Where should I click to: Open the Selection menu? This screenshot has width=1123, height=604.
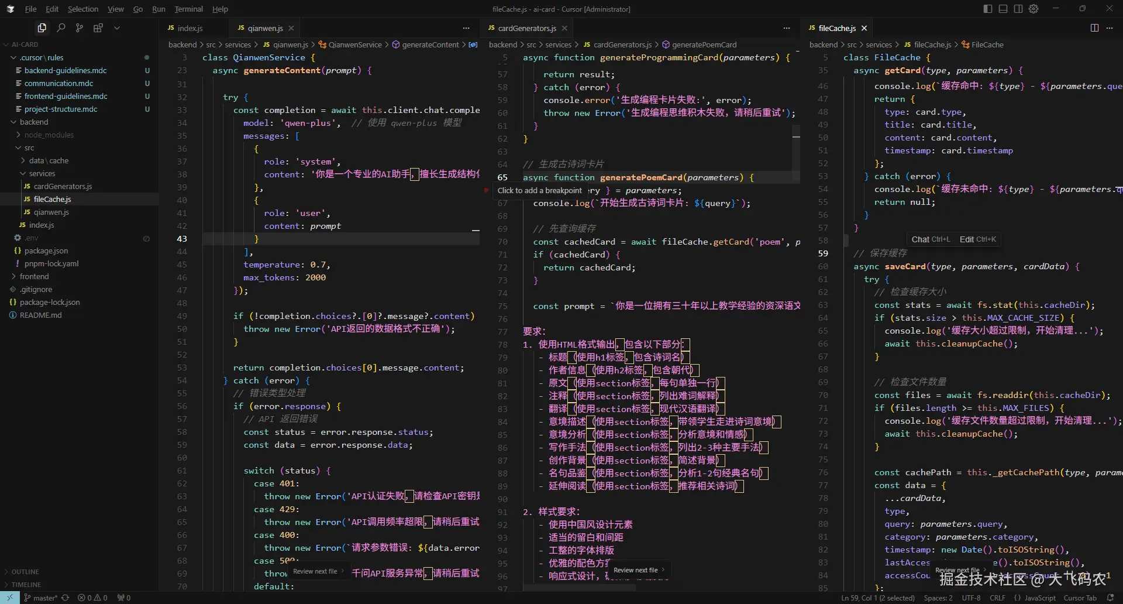pos(83,9)
